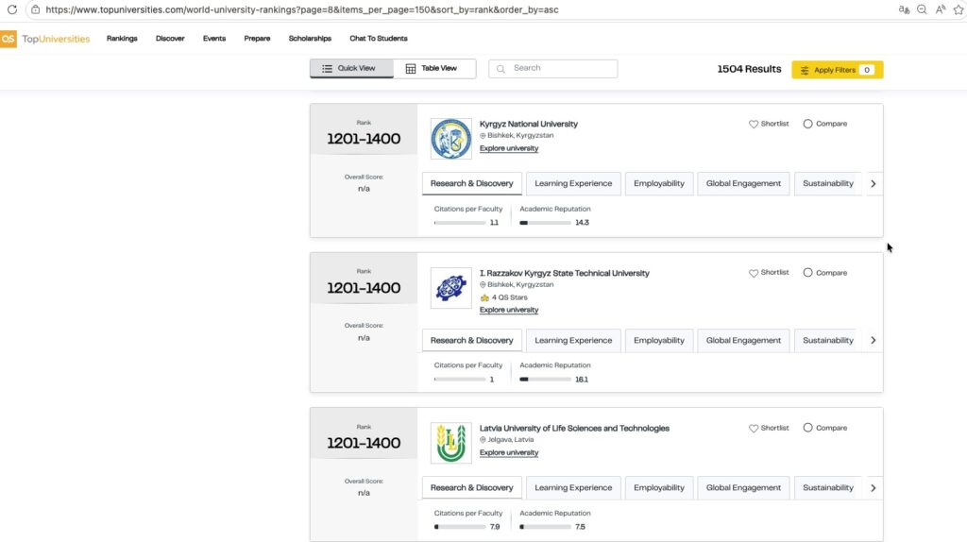Select Learning Experience tab for Kyrgyz National University
967x542 pixels.
point(573,184)
